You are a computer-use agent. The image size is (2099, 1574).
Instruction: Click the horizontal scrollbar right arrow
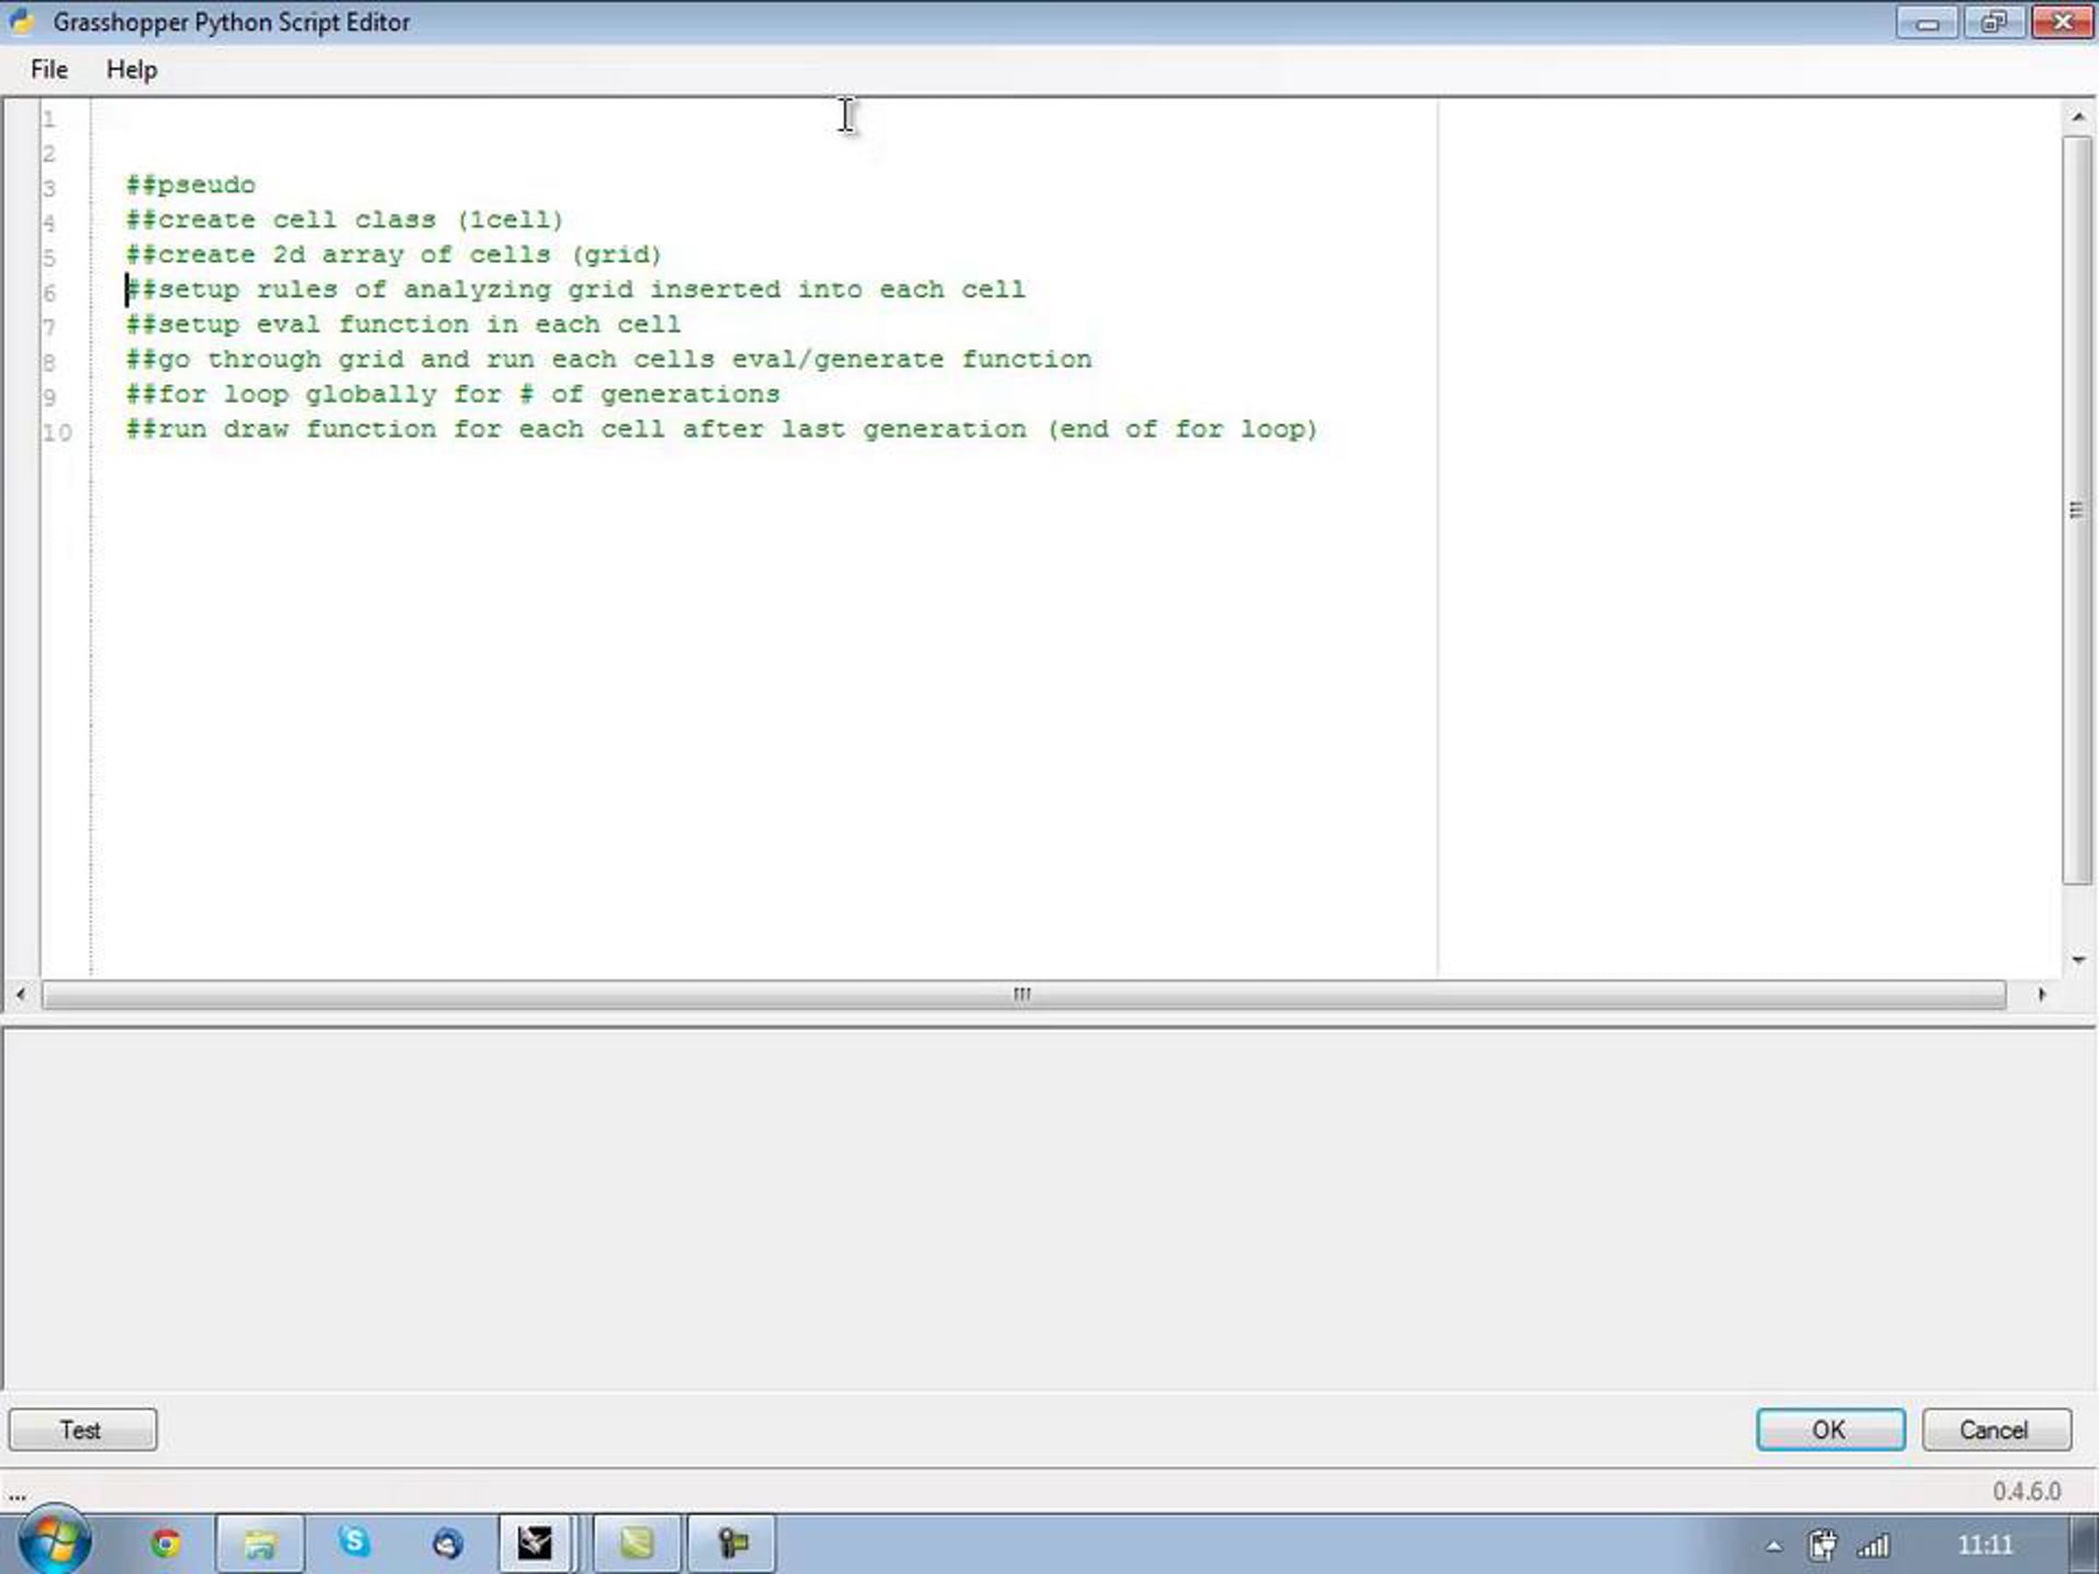click(x=2041, y=993)
